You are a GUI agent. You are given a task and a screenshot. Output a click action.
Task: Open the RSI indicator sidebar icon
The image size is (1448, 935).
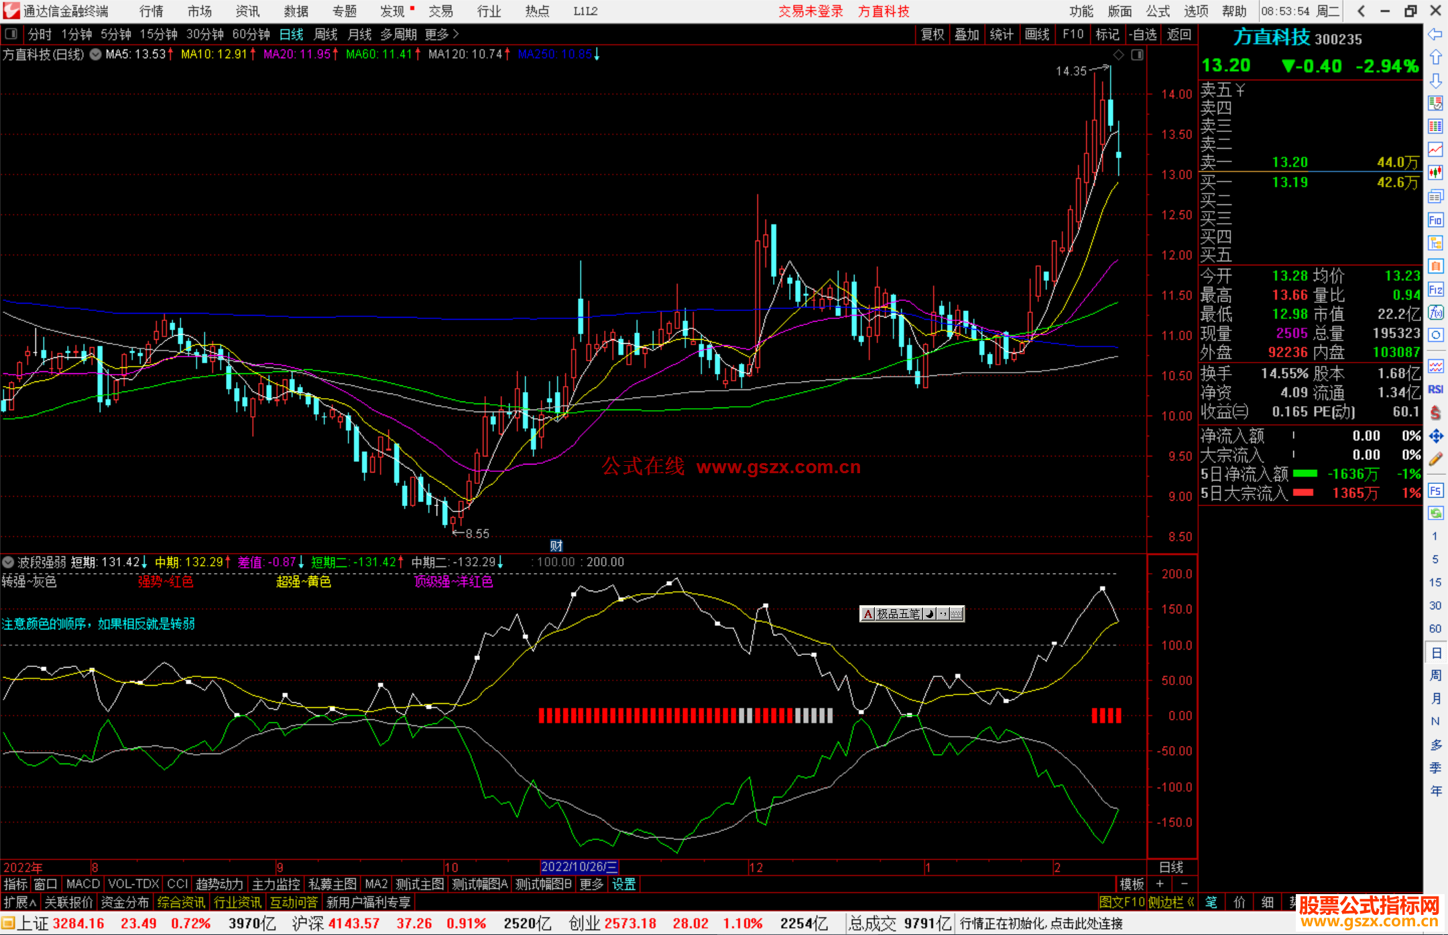1435,389
